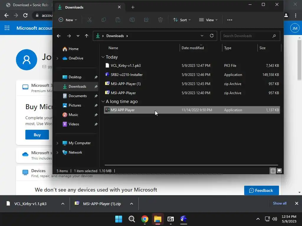Open Microsoft apps grid launcher
Viewport: 302px width, 226px height.
click(x=7, y=28)
